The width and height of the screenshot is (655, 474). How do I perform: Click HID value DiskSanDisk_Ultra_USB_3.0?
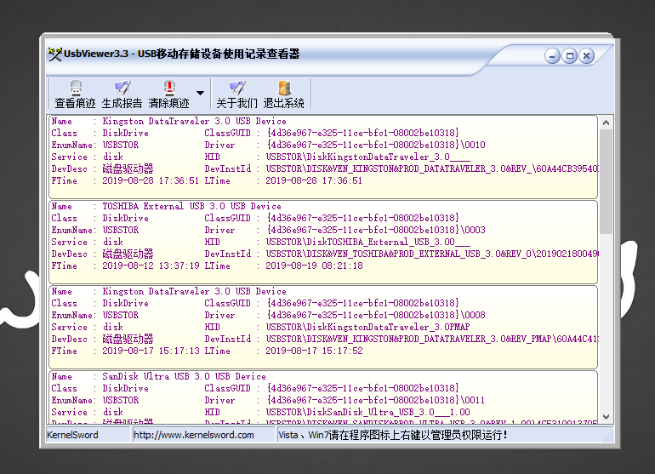coord(368,412)
